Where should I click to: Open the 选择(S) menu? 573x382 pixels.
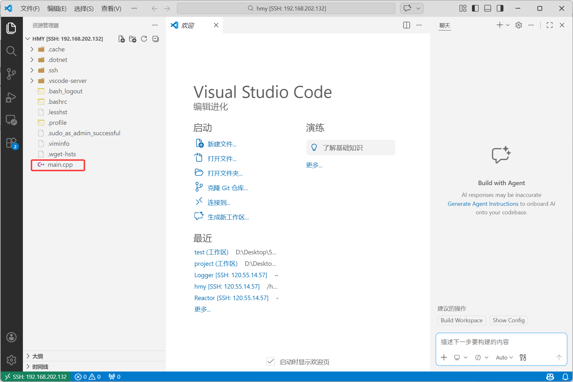84,8
